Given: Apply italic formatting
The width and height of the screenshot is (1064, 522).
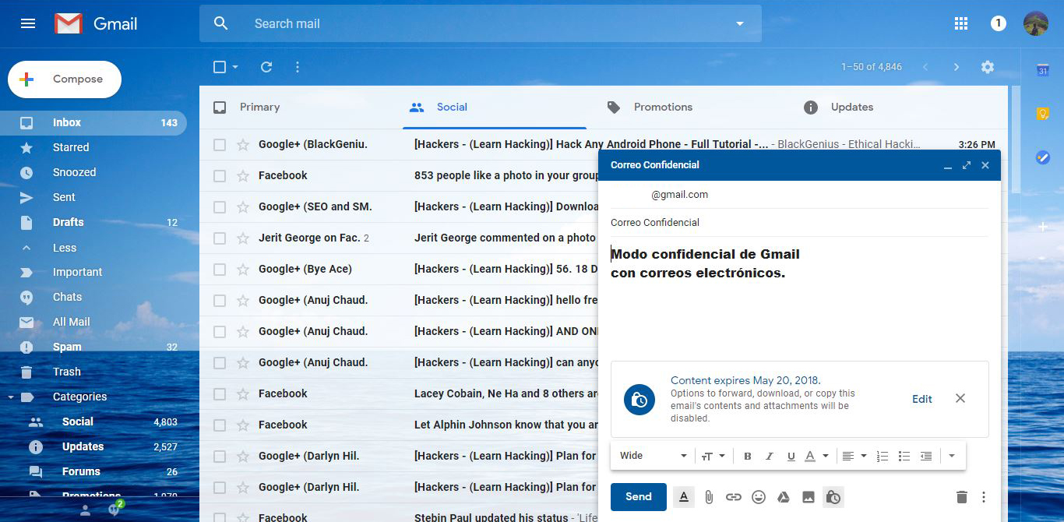Looking at the screenshot, I should 770,456.
